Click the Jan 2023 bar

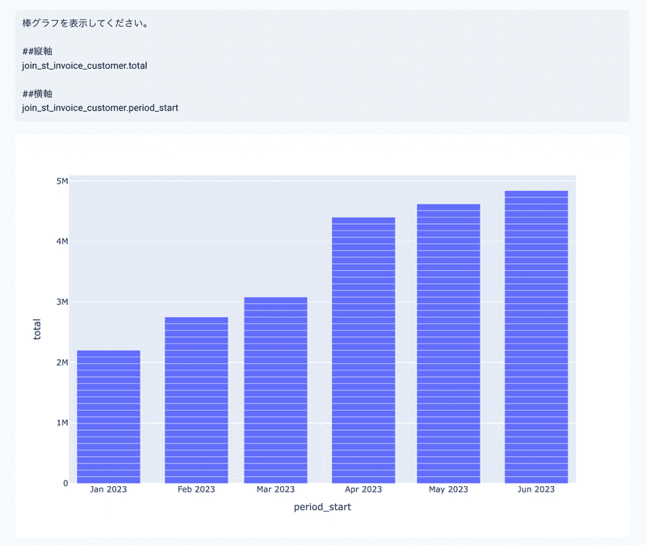109,416
